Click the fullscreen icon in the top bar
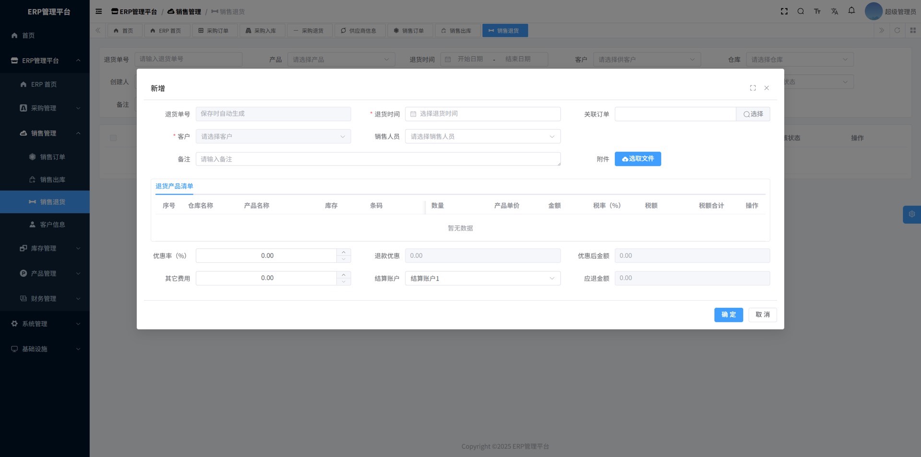The height and width of the screenshot is (457, 921). (x=784, y=12)
